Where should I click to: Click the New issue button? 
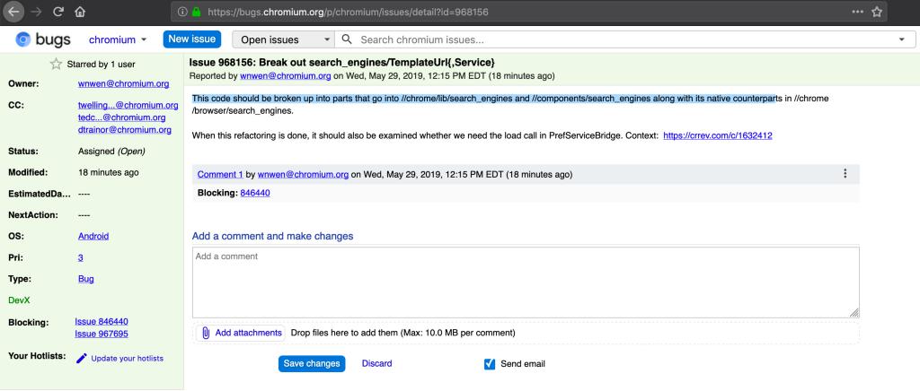(192, 39)
